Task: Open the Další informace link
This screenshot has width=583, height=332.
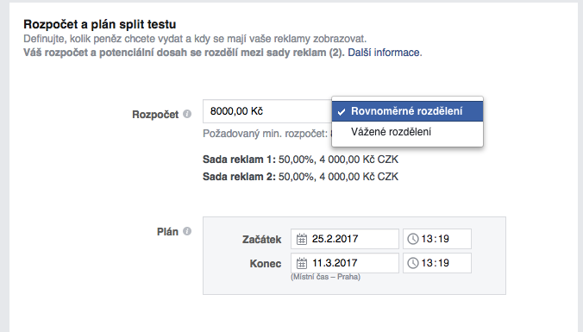Action: point(385,53)
